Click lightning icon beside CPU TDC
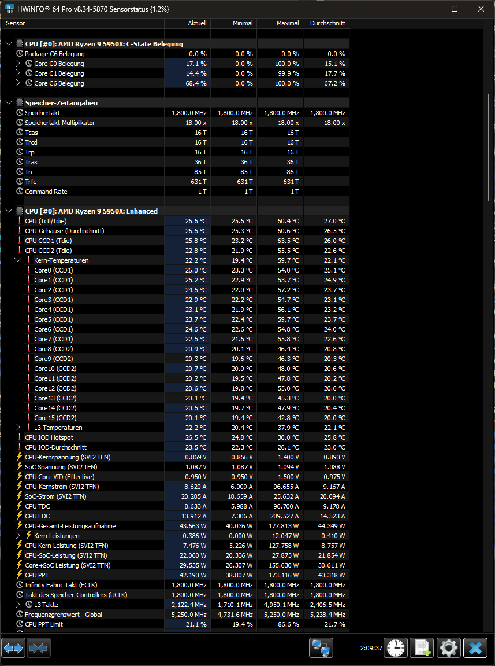The width and height of the screenshot is (495, 666). coord(20,506)
